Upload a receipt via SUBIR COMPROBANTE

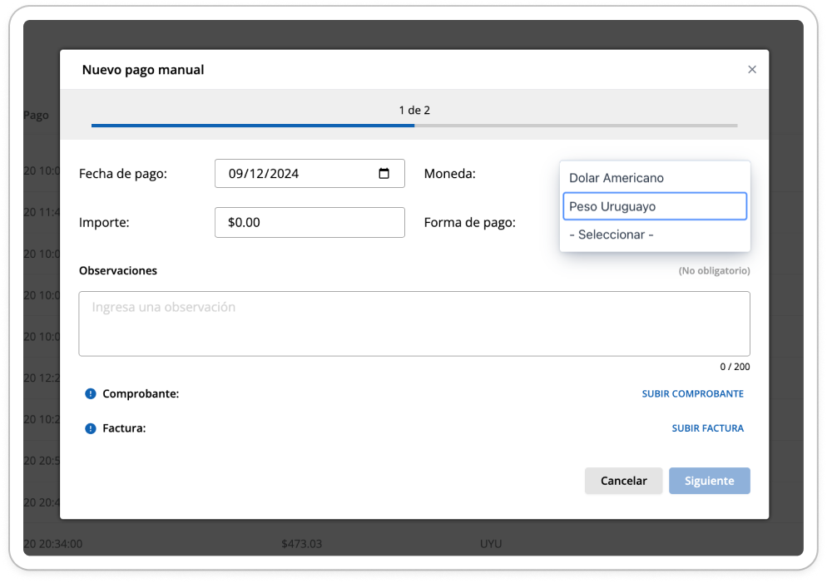[x=692, y=393]
